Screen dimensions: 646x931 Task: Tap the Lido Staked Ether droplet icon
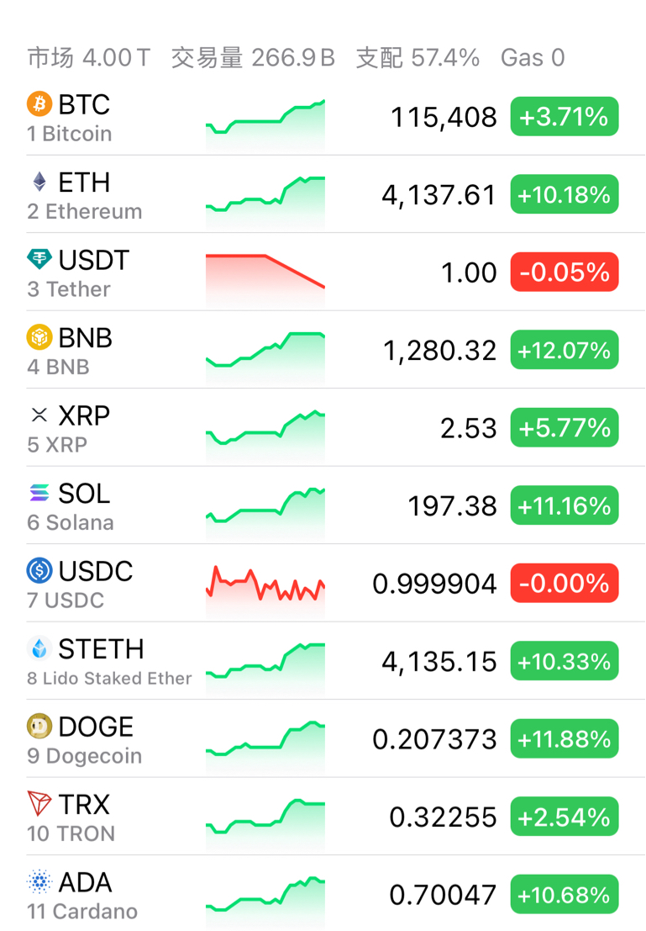pyautogui.click(x=39, y=648)
